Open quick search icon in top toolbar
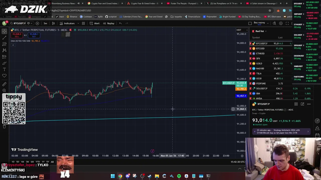 pyautogui.click(x=274, y=23)
